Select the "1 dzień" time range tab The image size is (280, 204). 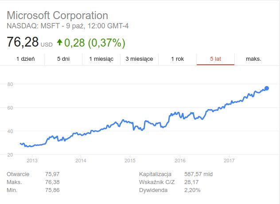(26, 59)
